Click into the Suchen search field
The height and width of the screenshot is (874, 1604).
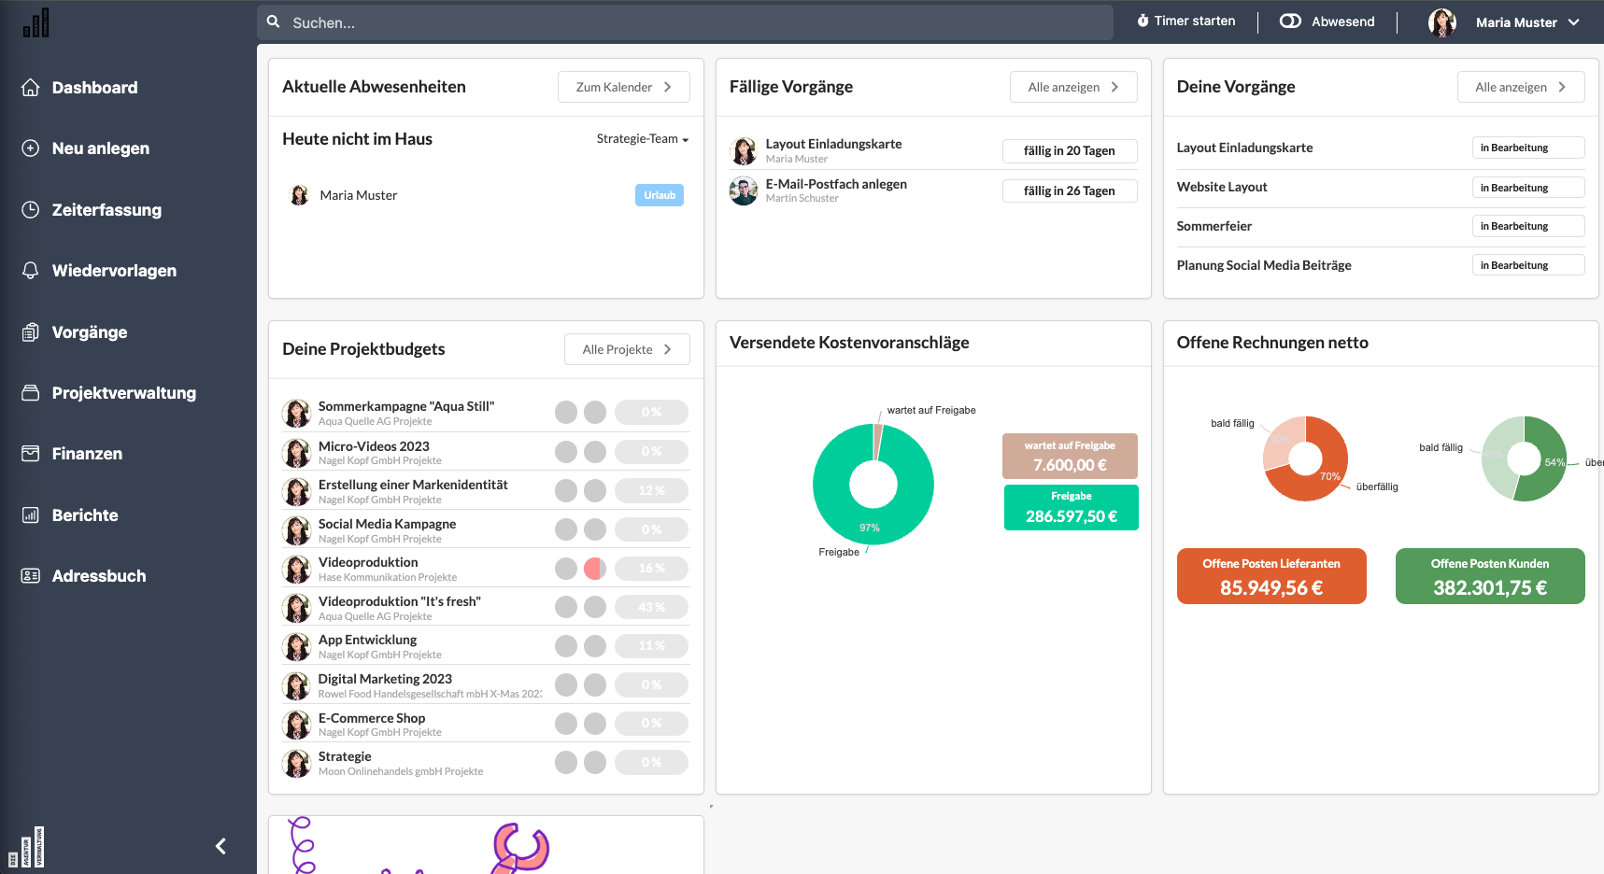[685, 22]
